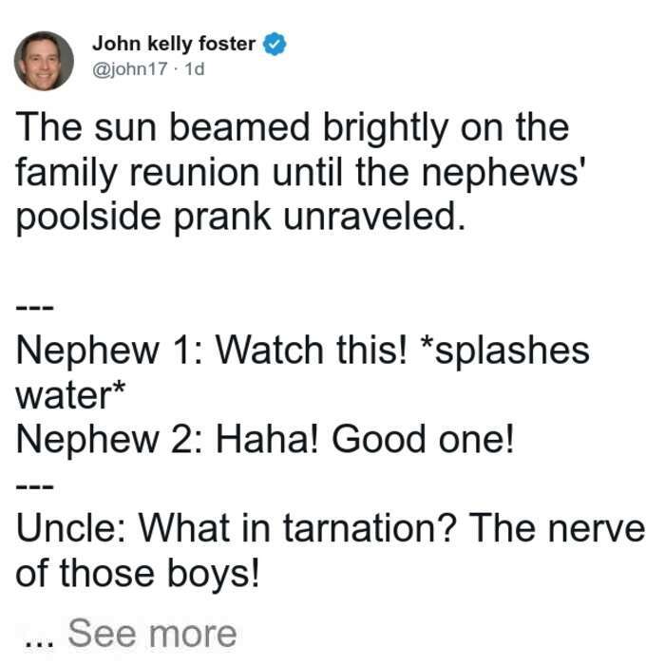The width and height of the screenshot is (665, 665).
Task: Click the second dashed separator above Uncle
Action: pos(35,487)
